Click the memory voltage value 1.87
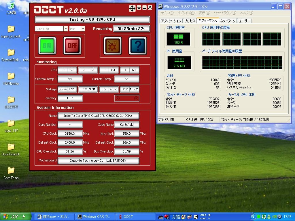Screen dimensions: 295x221 pos(70,98)
